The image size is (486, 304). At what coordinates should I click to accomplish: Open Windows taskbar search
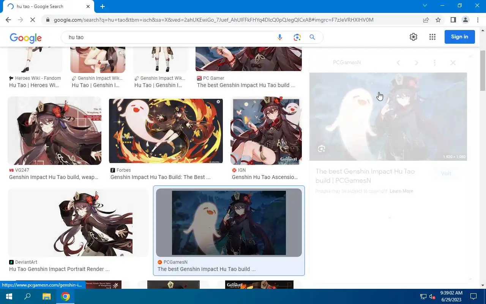pyautogui.click(x=27, y=296)
